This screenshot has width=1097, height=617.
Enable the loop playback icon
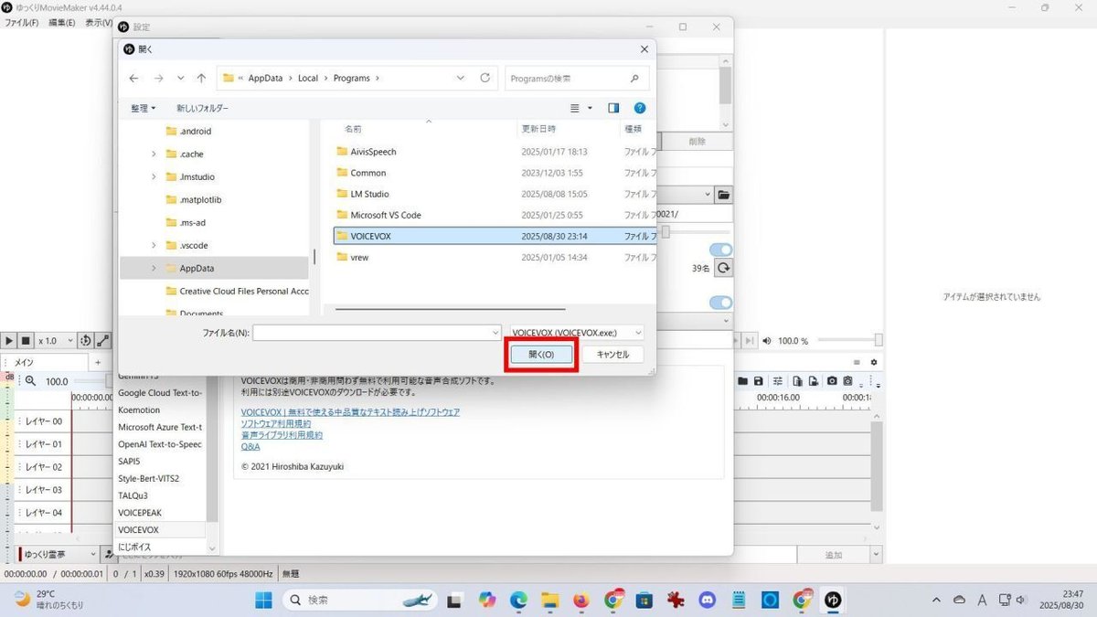(85, 340)
